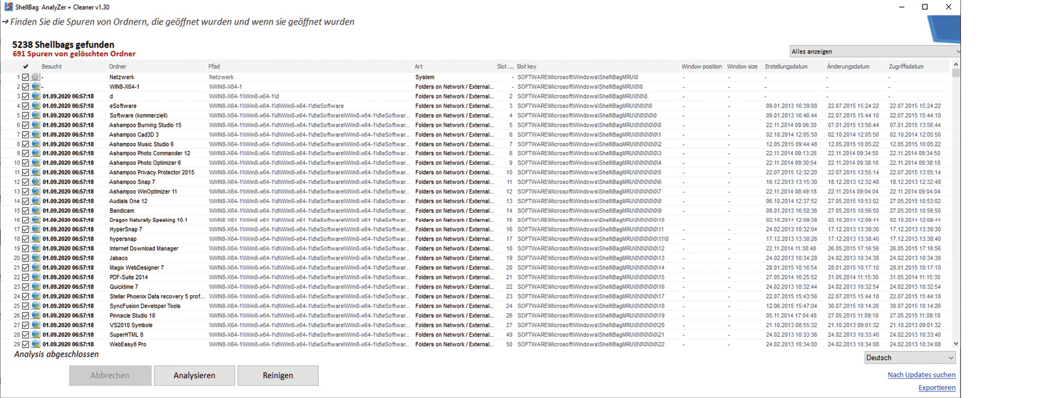Uncheck the VS2010 Symbole row checkbox
The image size is (1047, 398).
pos(25,325)
